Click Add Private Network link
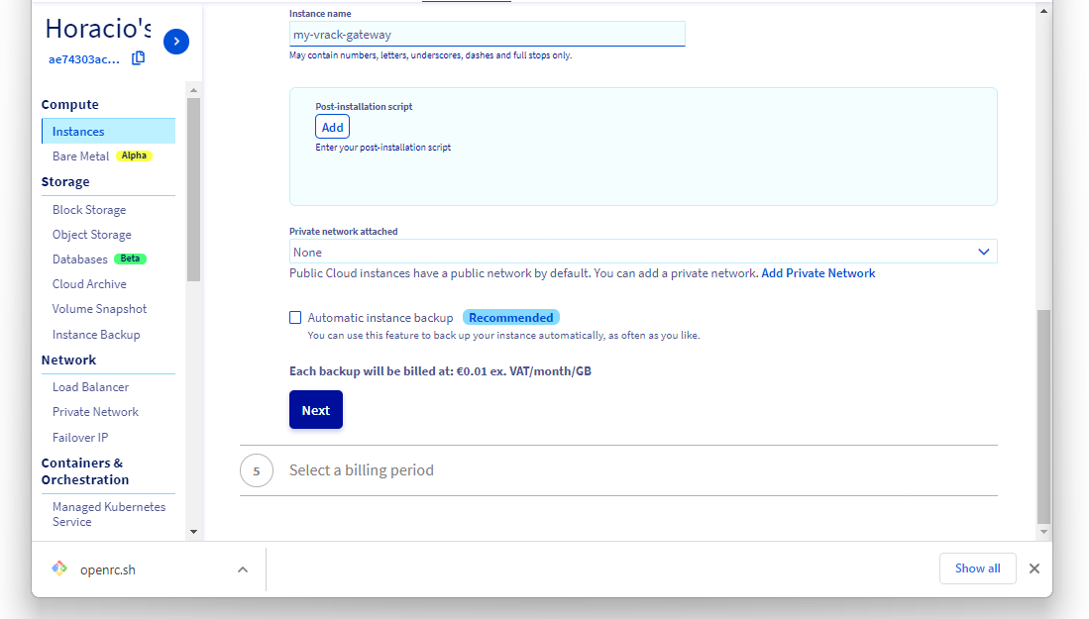Screen dimensions: 1089x619 pyautogui.click(x=817, y=273)
